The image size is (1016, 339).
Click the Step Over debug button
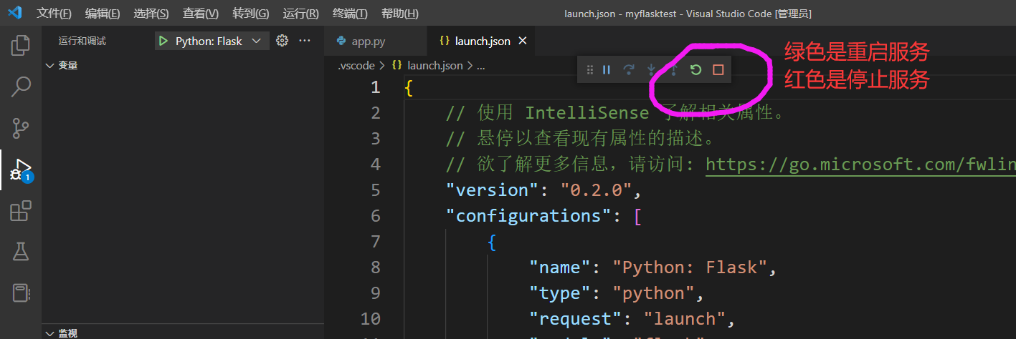pos(629,70)
